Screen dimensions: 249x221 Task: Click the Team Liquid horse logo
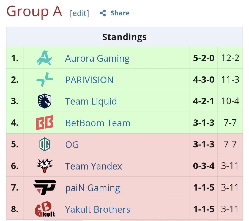(x=45, y=101)
